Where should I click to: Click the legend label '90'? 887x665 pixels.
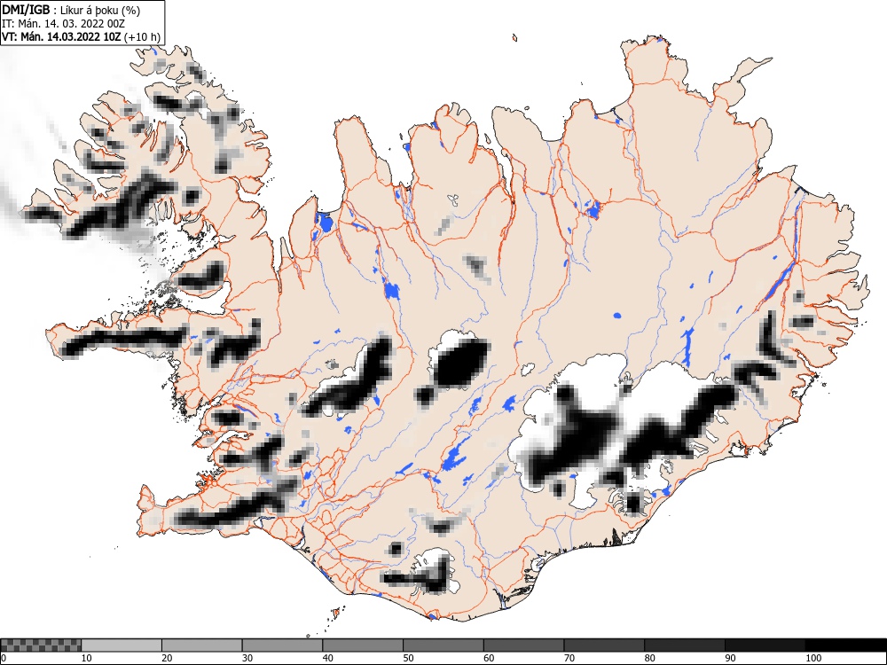[730, 658]
